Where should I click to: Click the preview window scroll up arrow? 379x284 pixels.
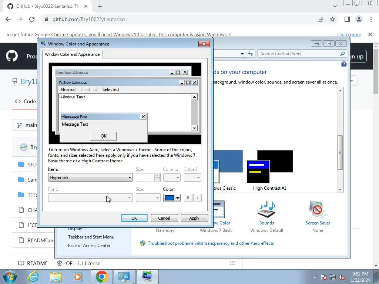tap(194, 97)
